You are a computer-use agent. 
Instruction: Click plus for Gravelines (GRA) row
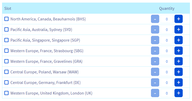coord(179,61)
